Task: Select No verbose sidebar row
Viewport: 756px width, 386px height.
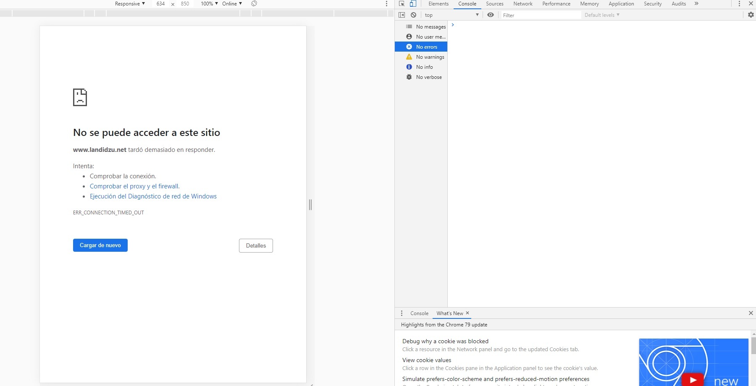Action: coord(421,77)
